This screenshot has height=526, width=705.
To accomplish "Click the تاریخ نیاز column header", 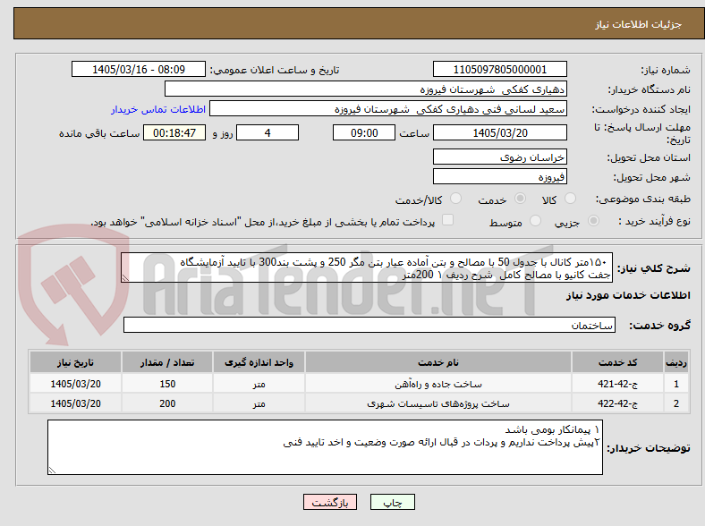I will click(x=75, y=362).
